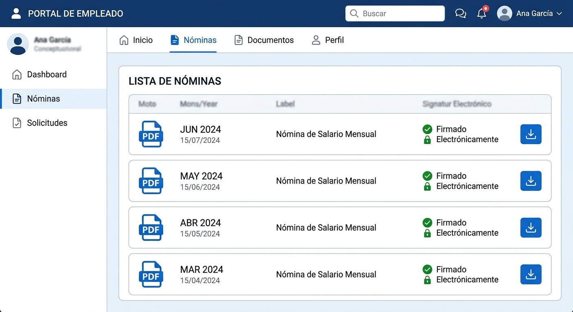Click the magnifier icon in search box

coord(354,13)
